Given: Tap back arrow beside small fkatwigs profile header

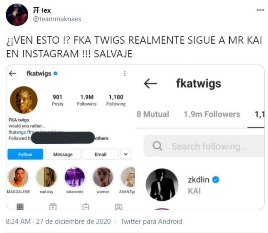Looking at the screenshot, I should click(x=13, y=74).
